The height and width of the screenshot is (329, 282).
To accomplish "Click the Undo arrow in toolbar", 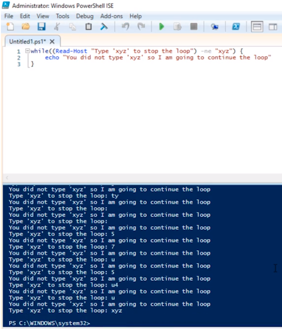I will tap(126, 27).
